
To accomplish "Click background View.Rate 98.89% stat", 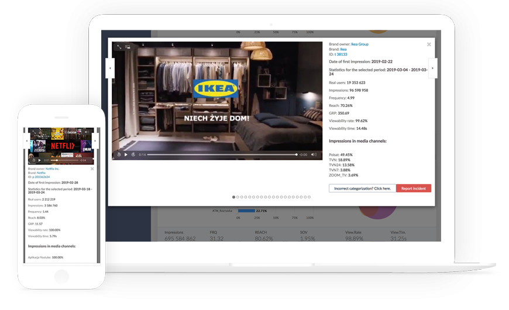I will pos(354,236).
